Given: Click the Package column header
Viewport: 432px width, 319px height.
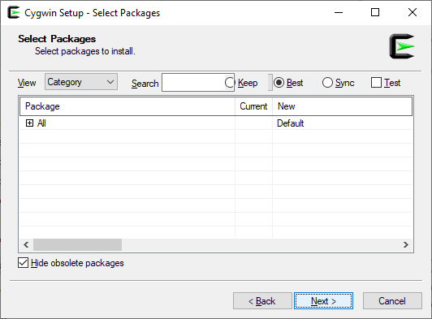Looking at the screenshot, I should 127,106.
